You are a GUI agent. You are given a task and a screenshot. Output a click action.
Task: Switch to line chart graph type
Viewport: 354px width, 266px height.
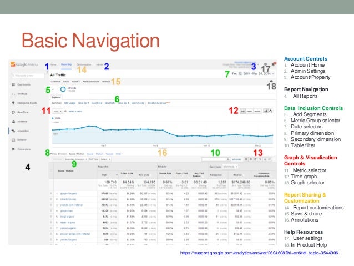(x=266, y=111)
